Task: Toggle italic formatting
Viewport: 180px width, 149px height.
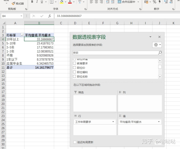Action: coord(37,2)
